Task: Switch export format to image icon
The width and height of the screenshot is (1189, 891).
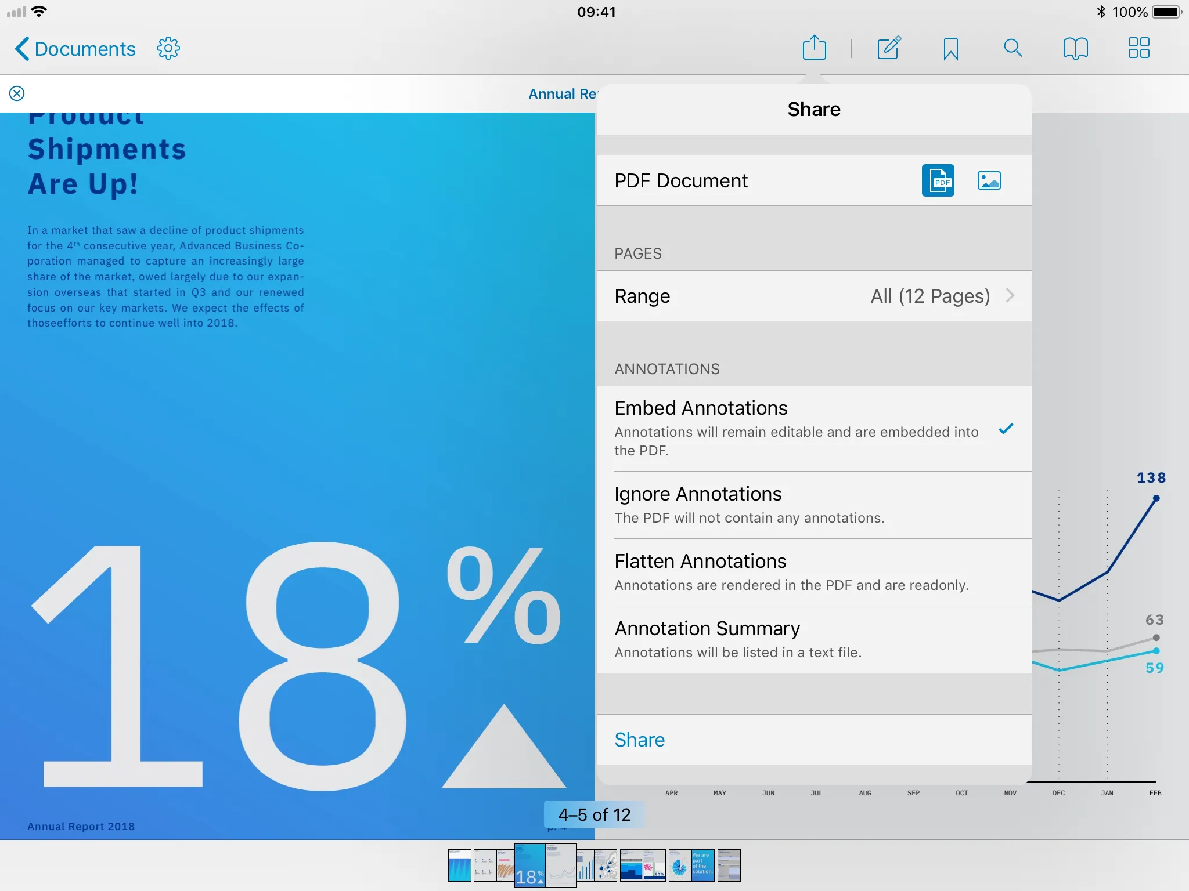Action: 989,180
